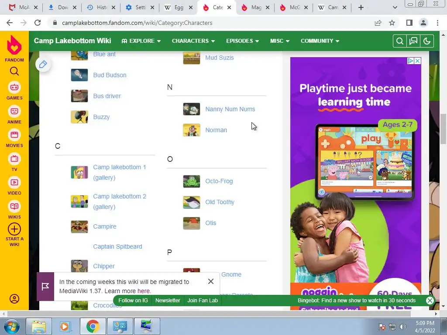Open the Fandom sidebar search icon

(x=14, y=71)
